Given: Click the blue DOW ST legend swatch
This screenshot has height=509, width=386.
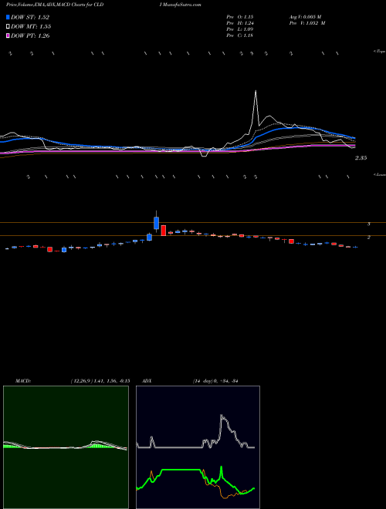Looking at the screenshot, I should tap(8, 17).
